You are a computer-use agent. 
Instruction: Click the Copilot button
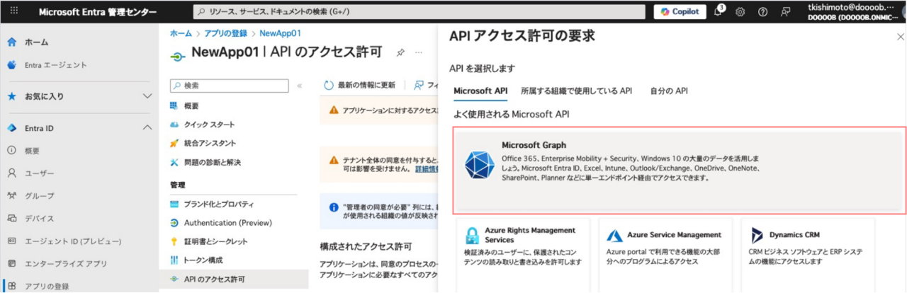coord(680,11)
